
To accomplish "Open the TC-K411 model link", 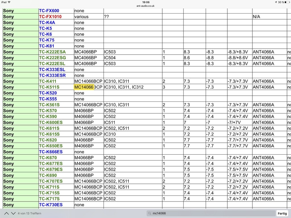I will [47, 81].
